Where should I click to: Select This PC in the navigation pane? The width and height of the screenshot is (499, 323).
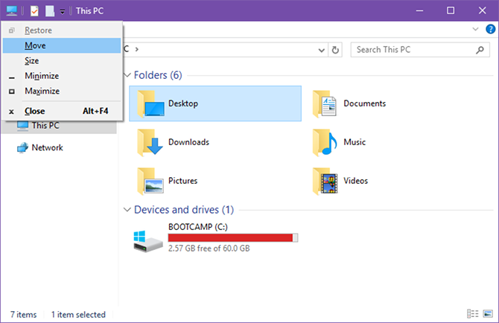(59, 126)
